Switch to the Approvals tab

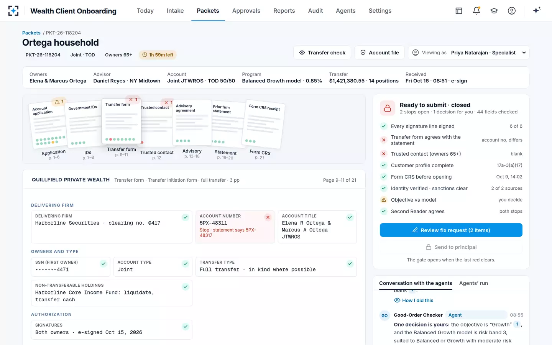pos(246,11)
